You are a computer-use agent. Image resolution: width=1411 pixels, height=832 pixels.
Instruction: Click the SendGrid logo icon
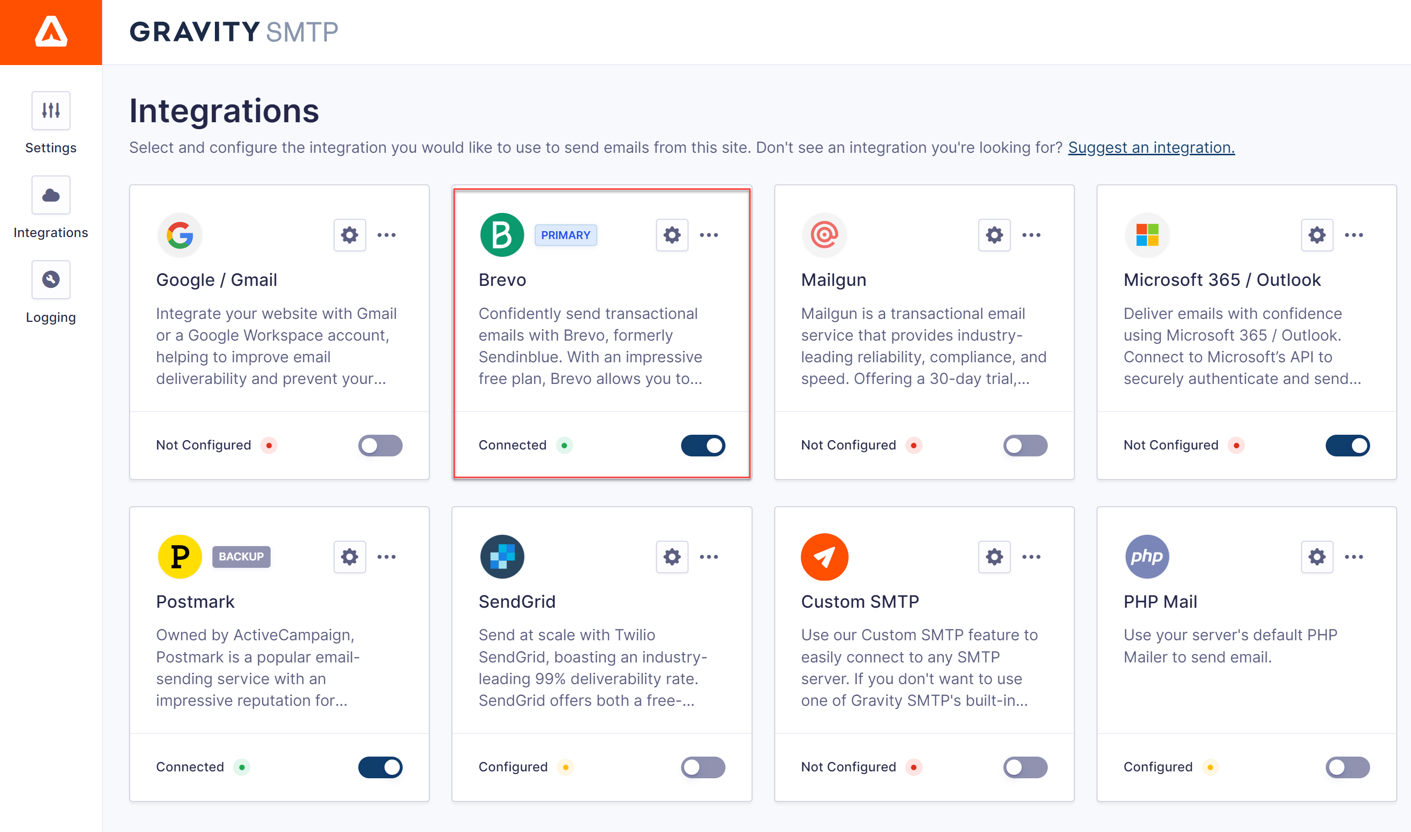[502, 557]
